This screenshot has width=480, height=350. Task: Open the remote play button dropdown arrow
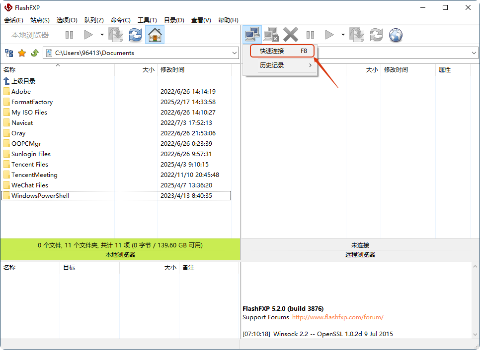tap(343, 35)
